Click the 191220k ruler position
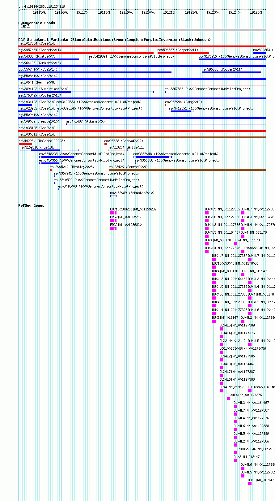Viewport: 275px width, 501px height. (x=191, y=12)
